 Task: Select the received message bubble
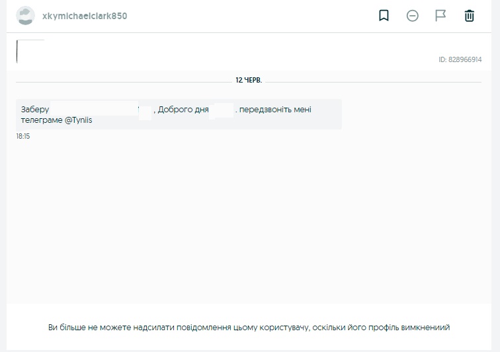[x=179, y=114]
